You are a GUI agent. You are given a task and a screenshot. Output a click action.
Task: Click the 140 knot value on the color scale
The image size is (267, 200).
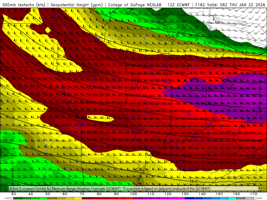pyautogui.click(x=202, y=194)
